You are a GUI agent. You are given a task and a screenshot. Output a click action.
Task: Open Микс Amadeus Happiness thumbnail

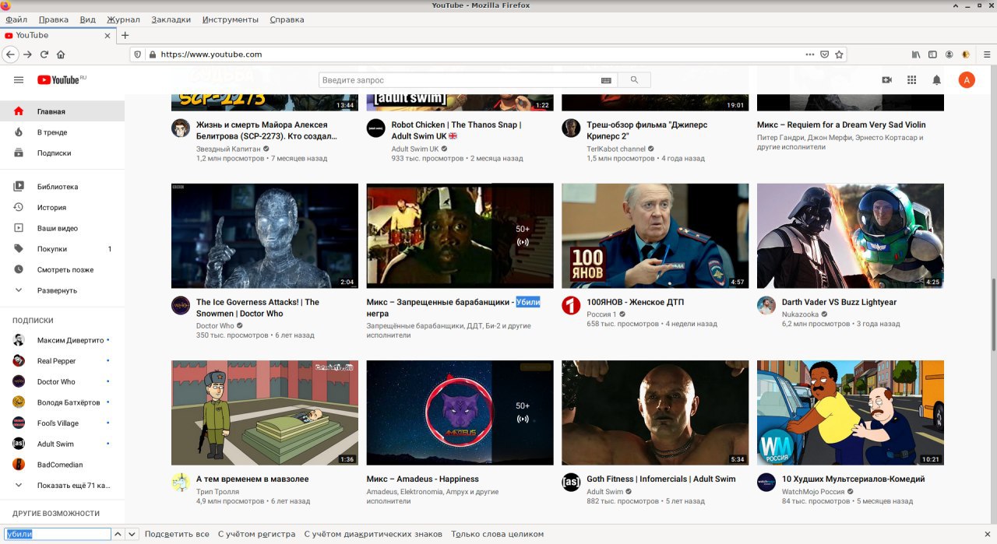(x=460, y=412)
